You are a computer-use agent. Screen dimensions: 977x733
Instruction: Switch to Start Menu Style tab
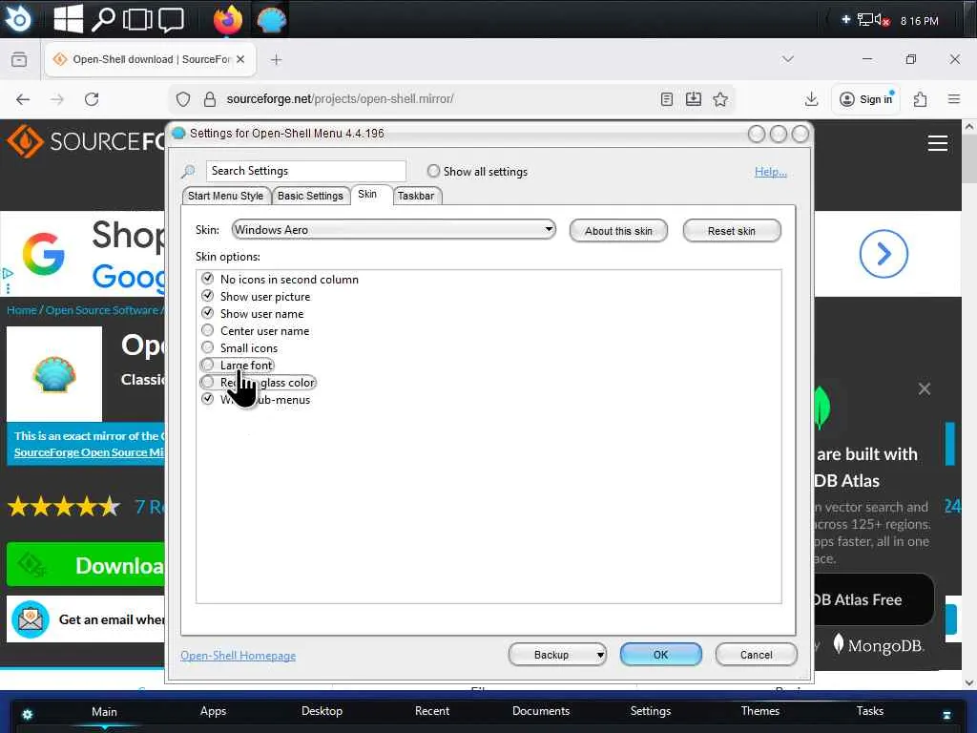click(x=225, y=196)
